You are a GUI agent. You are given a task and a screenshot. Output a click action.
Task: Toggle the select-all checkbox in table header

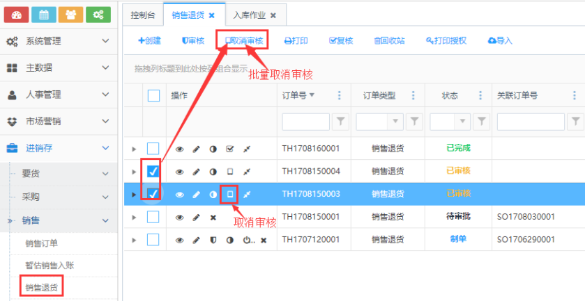pyautogui.click(x=153, y=96)
